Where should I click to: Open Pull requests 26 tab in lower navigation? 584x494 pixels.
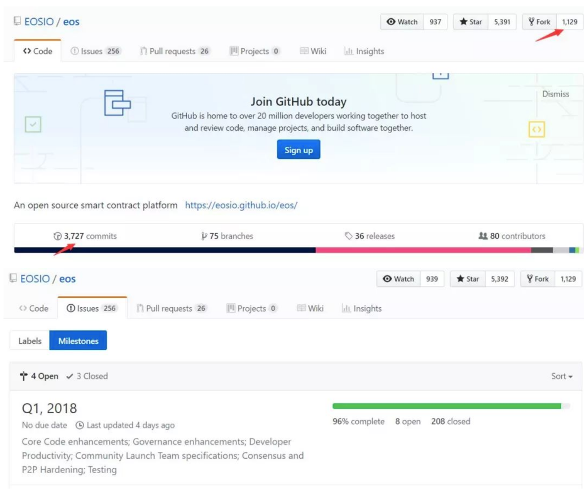coord(171,309)
